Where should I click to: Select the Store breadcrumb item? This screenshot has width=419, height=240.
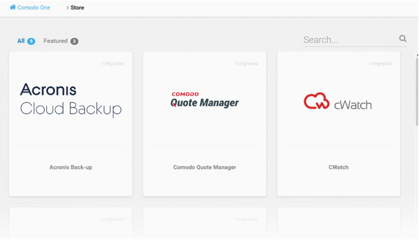tap(77, 8)
